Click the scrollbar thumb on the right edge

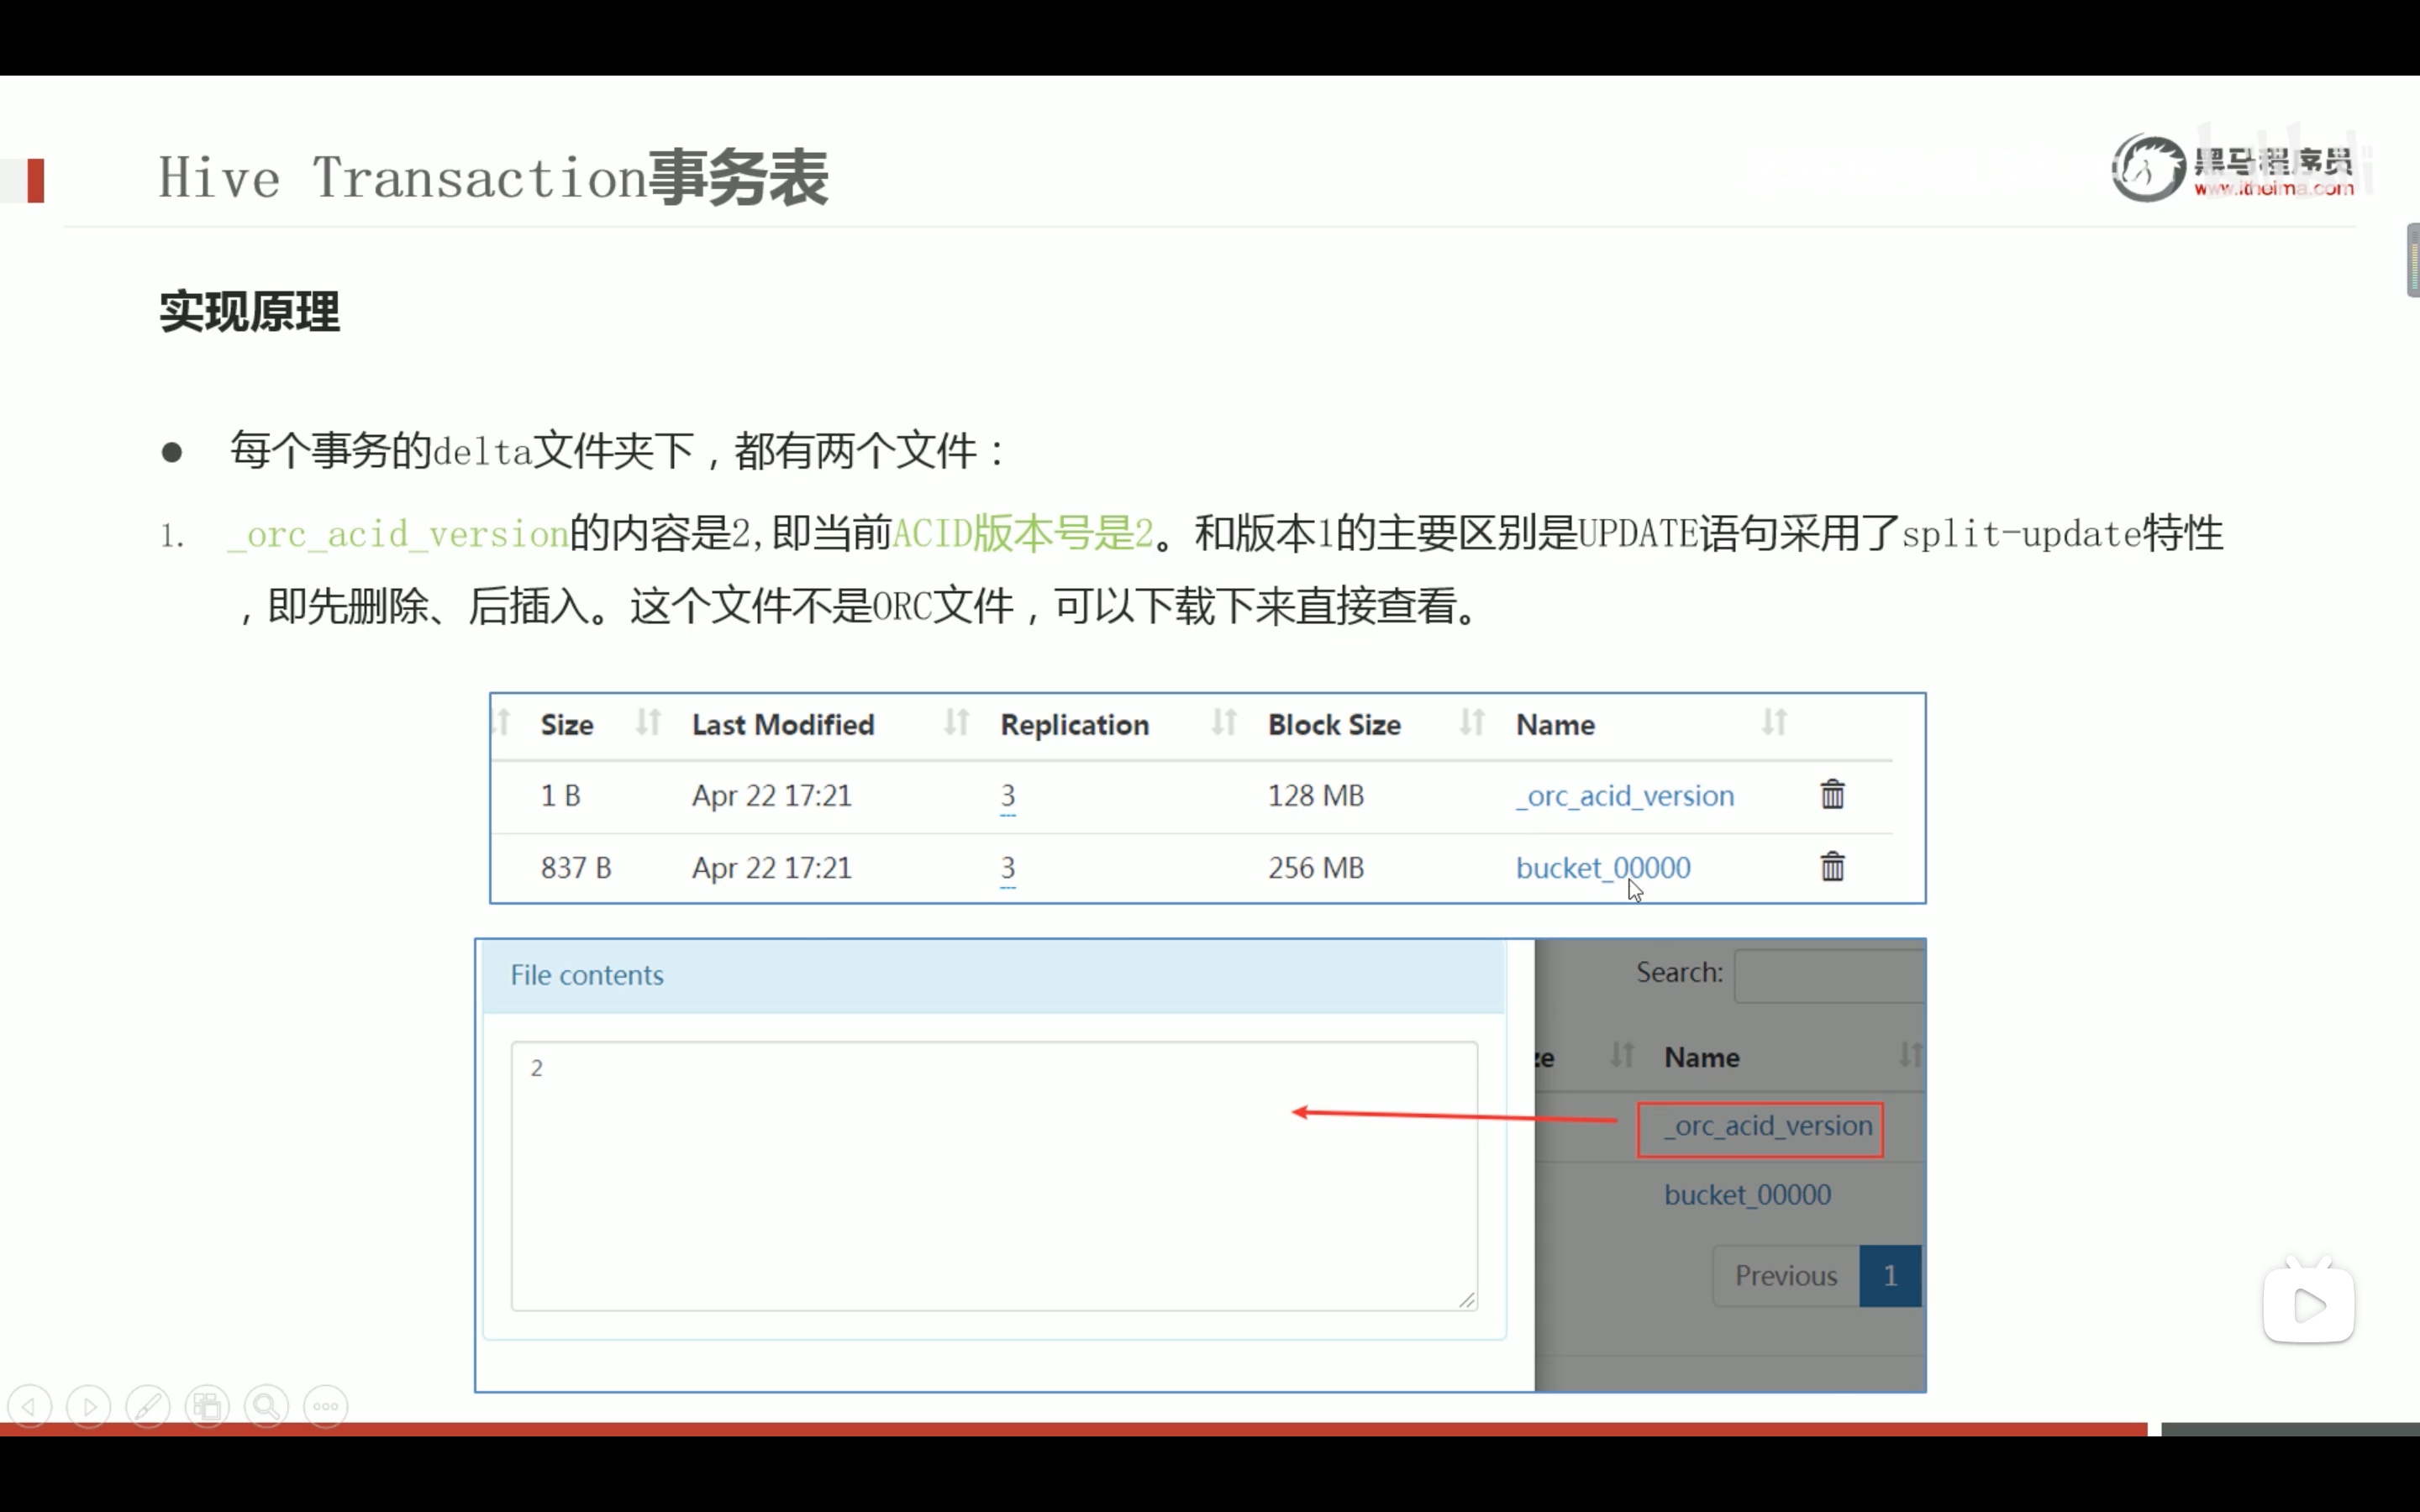[2413, 260]
